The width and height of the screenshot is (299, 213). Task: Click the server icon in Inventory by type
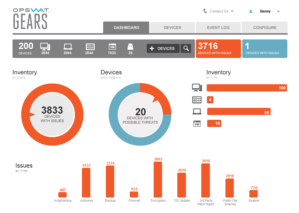[x=197, y=100]
